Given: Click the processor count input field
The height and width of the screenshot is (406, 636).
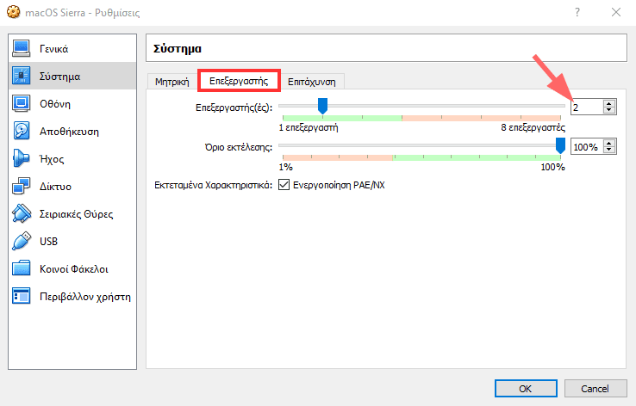Looking at the screenshot, I should click(x=587, y=107).
